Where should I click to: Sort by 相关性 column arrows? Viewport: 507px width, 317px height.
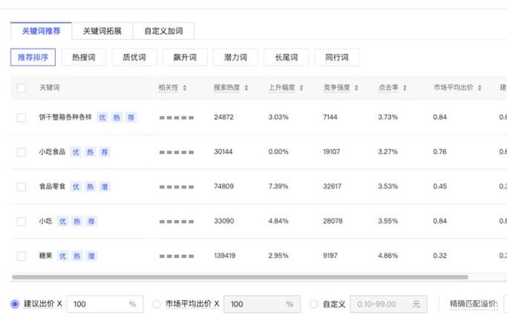click(x=184, y=88)
